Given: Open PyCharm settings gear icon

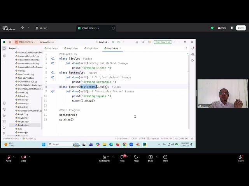Looking at the screenshot, I should [149, 42].
